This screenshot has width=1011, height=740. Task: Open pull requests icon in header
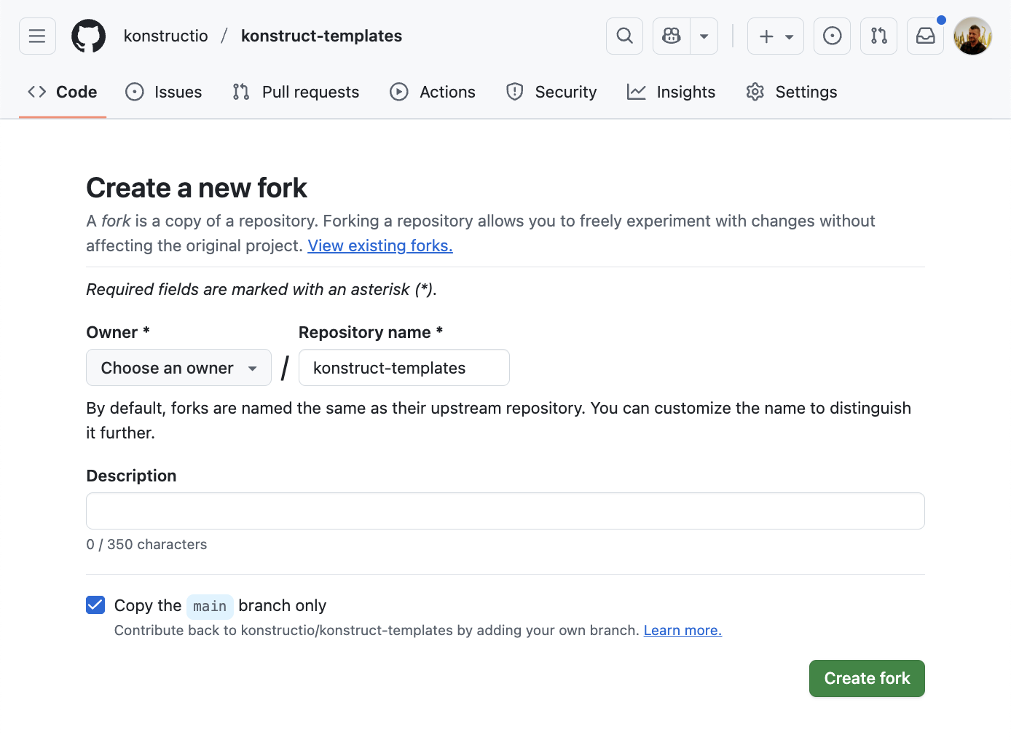(878, 36)
